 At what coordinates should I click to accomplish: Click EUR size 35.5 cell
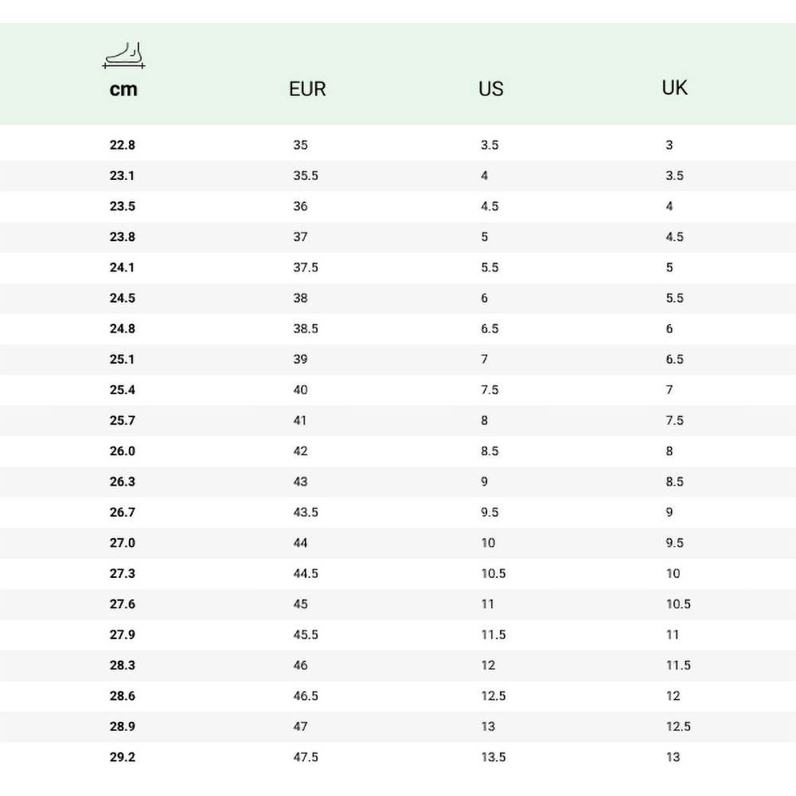click(306, 176)
